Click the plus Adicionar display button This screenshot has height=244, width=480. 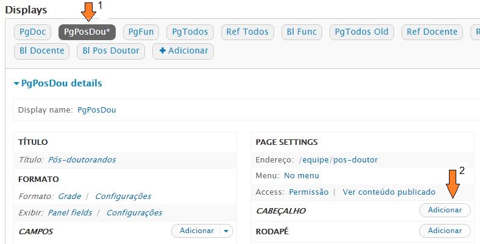[x=183, y=51]
